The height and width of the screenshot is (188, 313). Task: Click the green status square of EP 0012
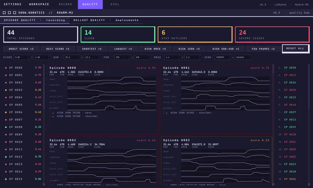pos(6,157)
